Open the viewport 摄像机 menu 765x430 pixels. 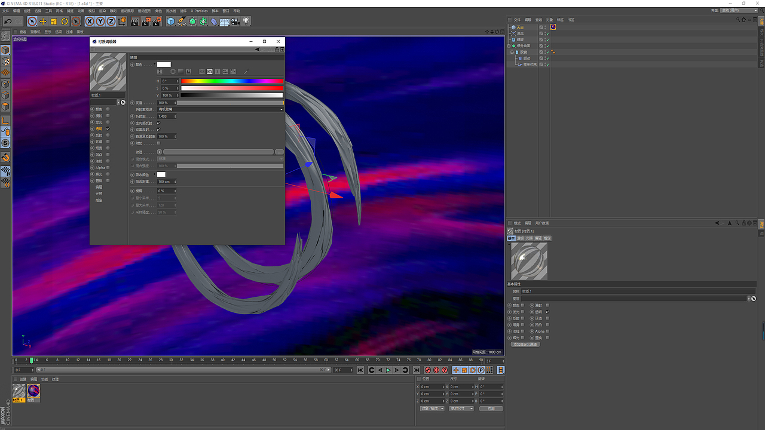pyautogui.click(x=35, y=32)
